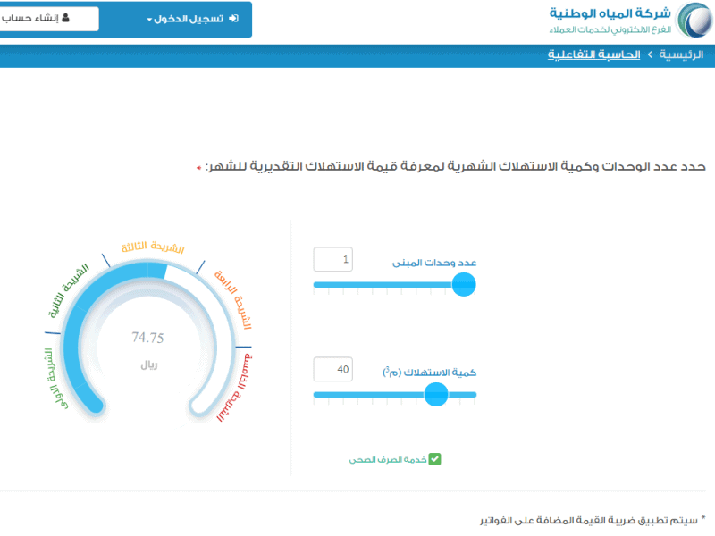Click the subtitle الفرع الالكتروني لخدمات العملاء
This screenshot has width=715, height=536.
tap(610, 29)
